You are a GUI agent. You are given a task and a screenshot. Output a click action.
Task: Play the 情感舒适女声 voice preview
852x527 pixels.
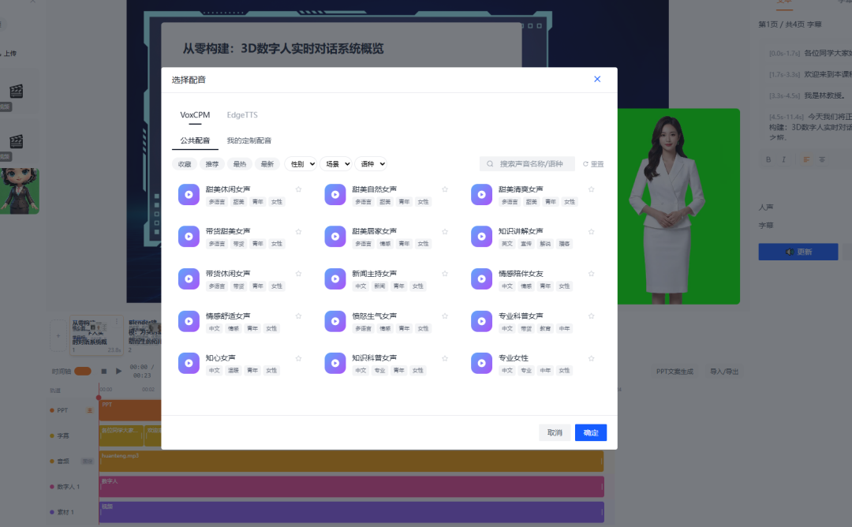point(189,321)
